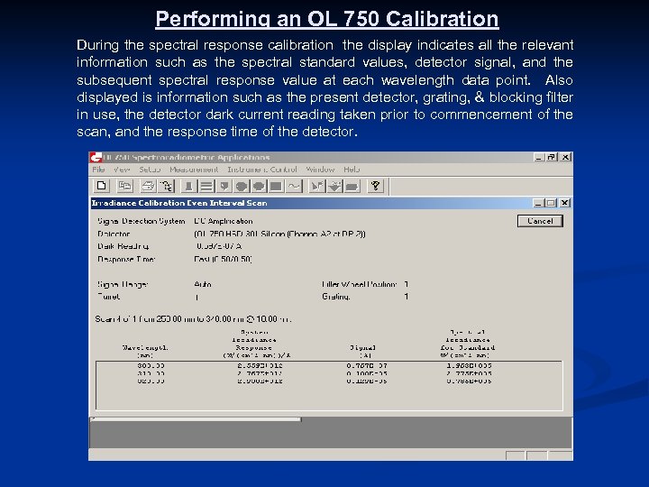The image size is (649, 487).
Task: Click the horizontal lines toolbar icon
Action: point(206,187)
